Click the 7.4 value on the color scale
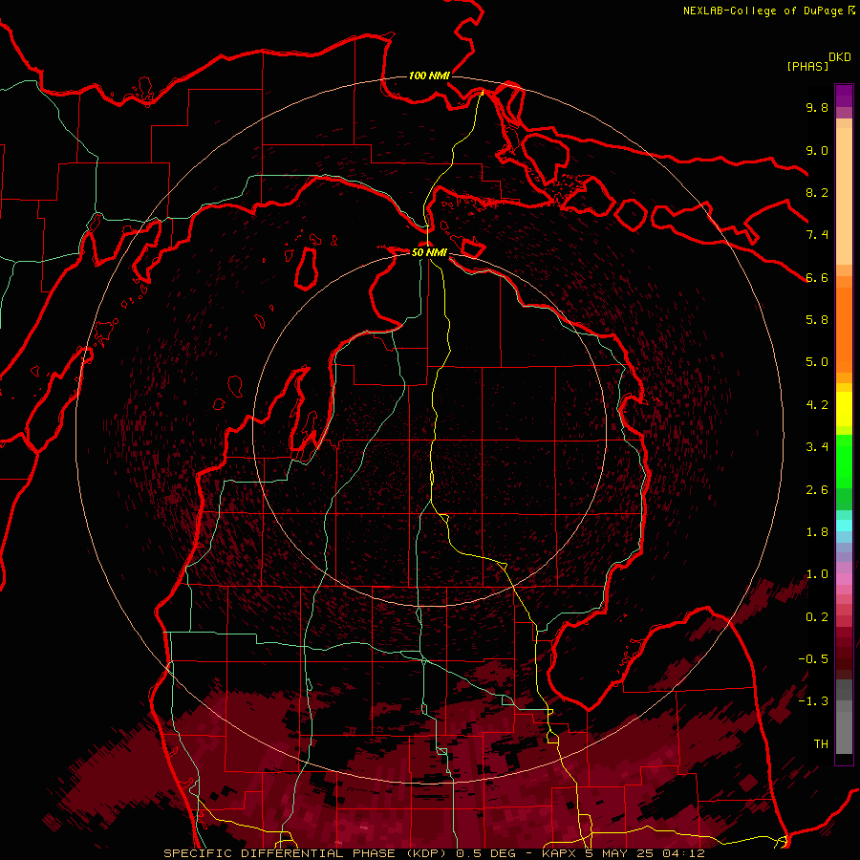Screen dimensions: 860x860 pyautogui.click(x=817, y=235)
